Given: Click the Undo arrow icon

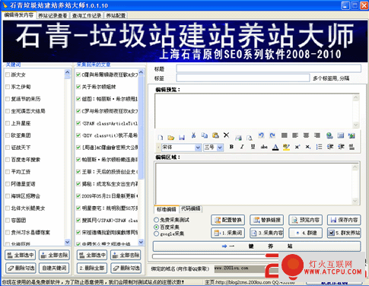Looking at the screenshot, I should tap(261, 135).
